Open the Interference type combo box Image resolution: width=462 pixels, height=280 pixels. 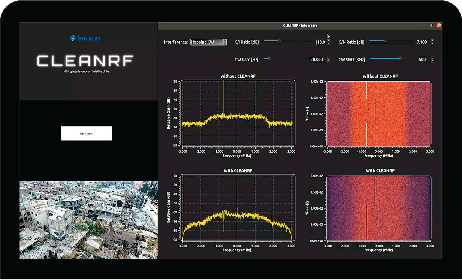tap(208, 42)
